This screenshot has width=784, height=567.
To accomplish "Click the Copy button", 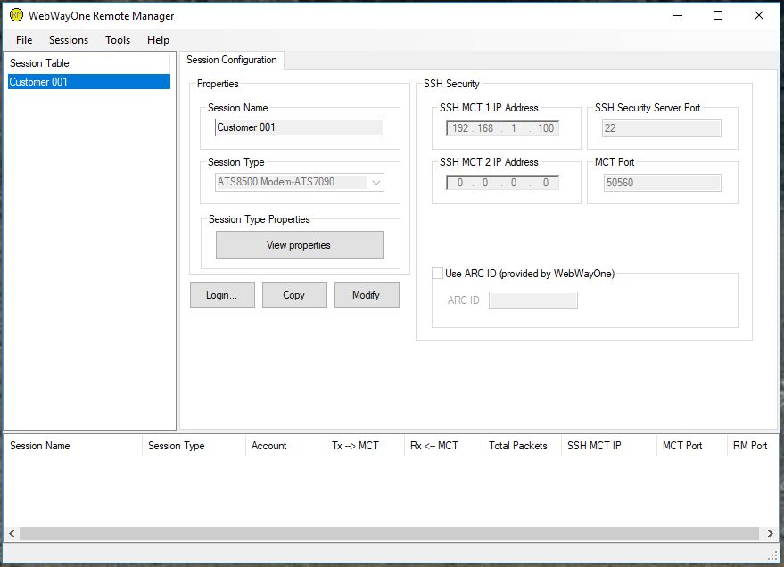I will [294, 295].
